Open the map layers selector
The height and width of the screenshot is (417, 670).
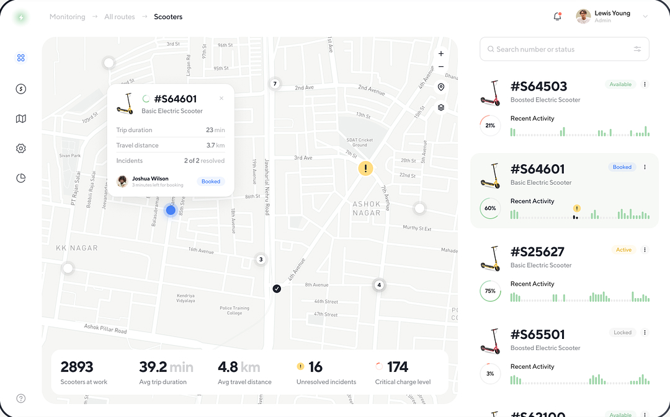pos(440,107)
